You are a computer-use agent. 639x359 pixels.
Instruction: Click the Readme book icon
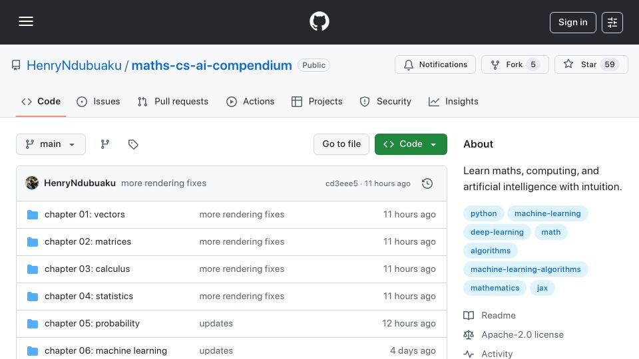pos(469,315)
